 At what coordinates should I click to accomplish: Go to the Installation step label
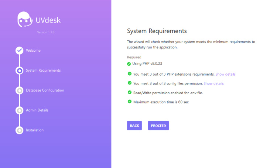click(x=35, y=130)
